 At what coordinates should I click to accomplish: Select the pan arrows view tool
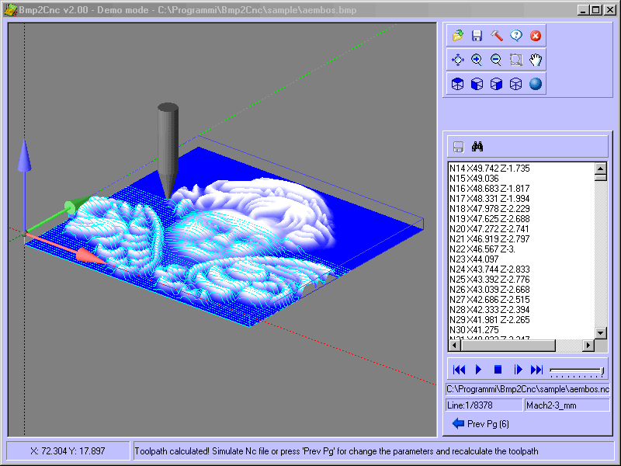point(458,59)
